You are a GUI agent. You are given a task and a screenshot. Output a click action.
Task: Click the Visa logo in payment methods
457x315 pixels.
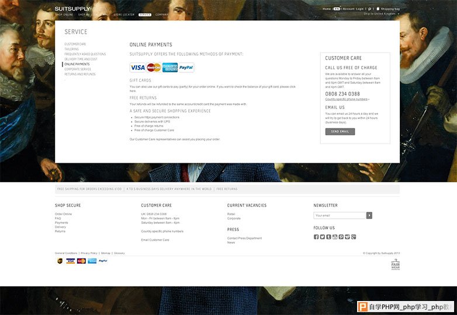(x=137, y=68)
